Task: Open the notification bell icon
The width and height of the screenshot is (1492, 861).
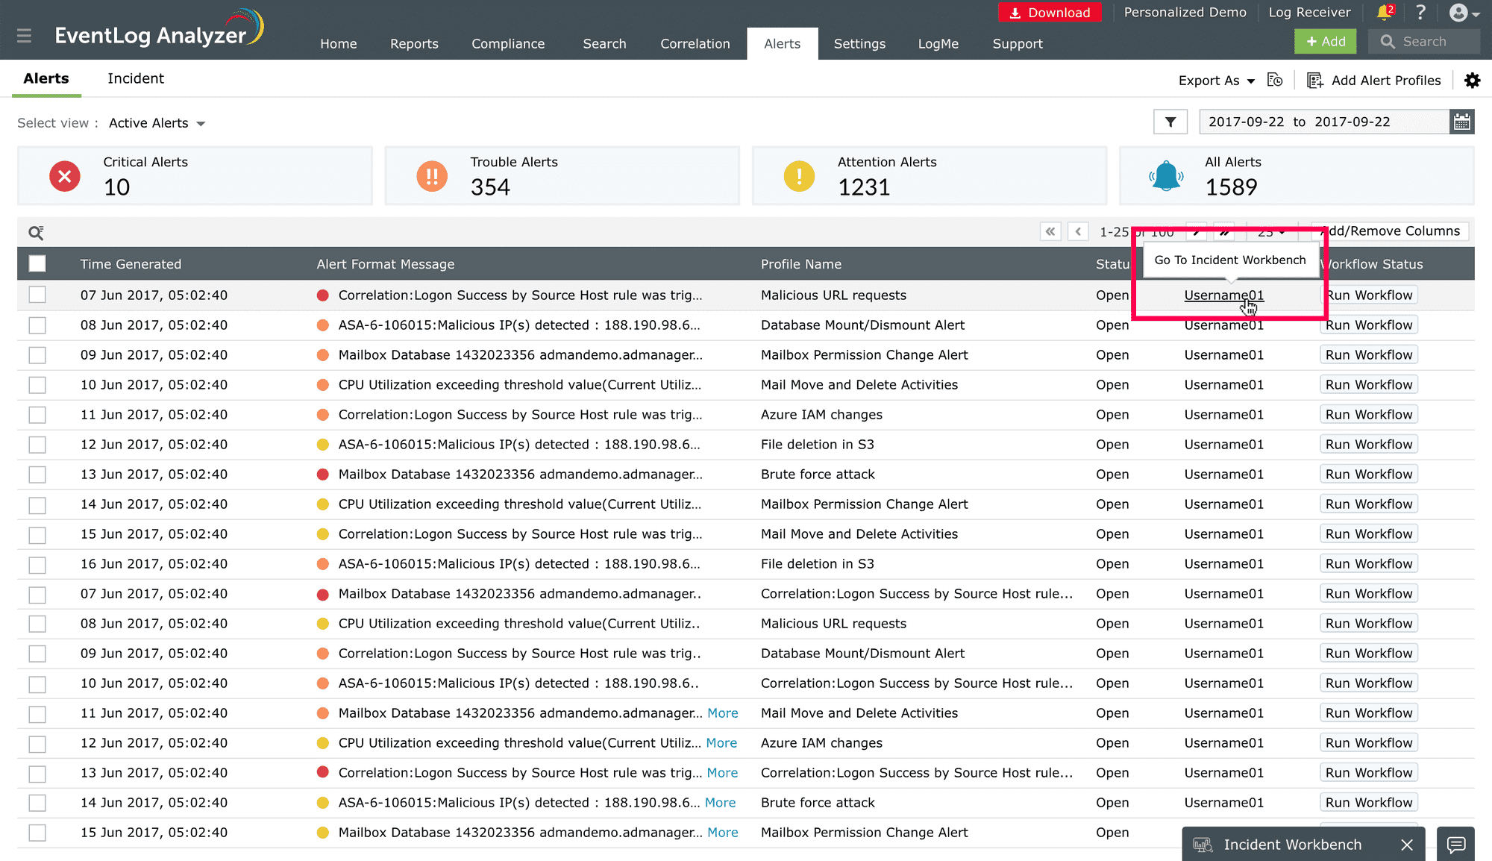Action: 1384,12
